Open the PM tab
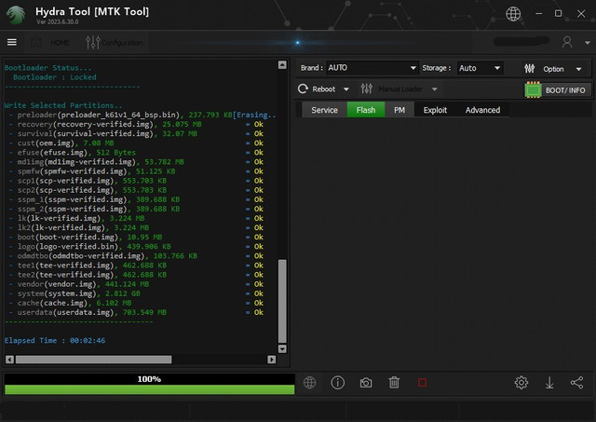This screenshot has height=422, width=596. [x=400, y=110]
